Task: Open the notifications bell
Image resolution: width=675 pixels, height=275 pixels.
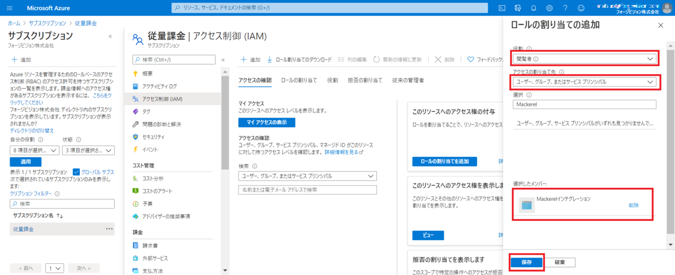Action: (x=534, y=8)
